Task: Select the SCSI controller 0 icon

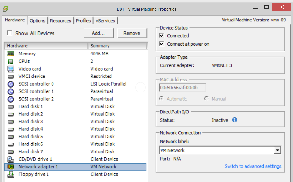Action: [11, 84]
